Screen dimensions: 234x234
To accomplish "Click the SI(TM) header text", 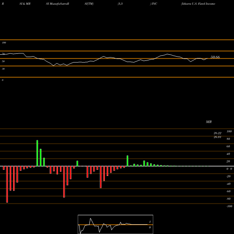I will [x=89, y=4].
